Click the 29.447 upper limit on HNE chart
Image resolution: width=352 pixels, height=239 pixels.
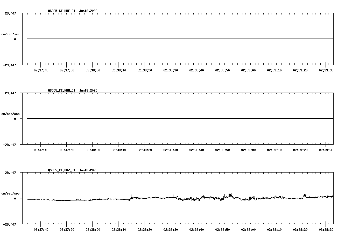(x=10, y=13)
